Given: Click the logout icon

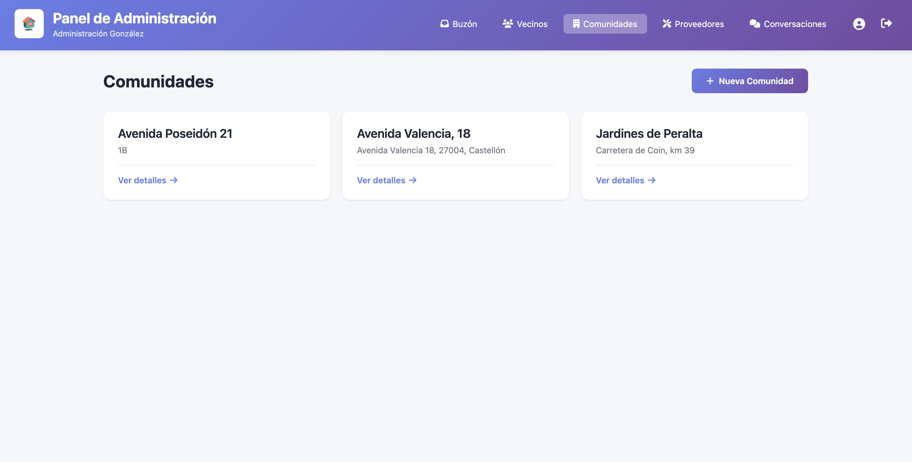Looking at the screenshot, I should [x=886, y=23].
